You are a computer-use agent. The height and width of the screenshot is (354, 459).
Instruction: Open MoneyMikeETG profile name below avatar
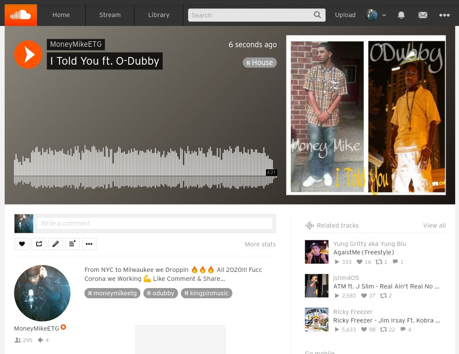point(37,328)
